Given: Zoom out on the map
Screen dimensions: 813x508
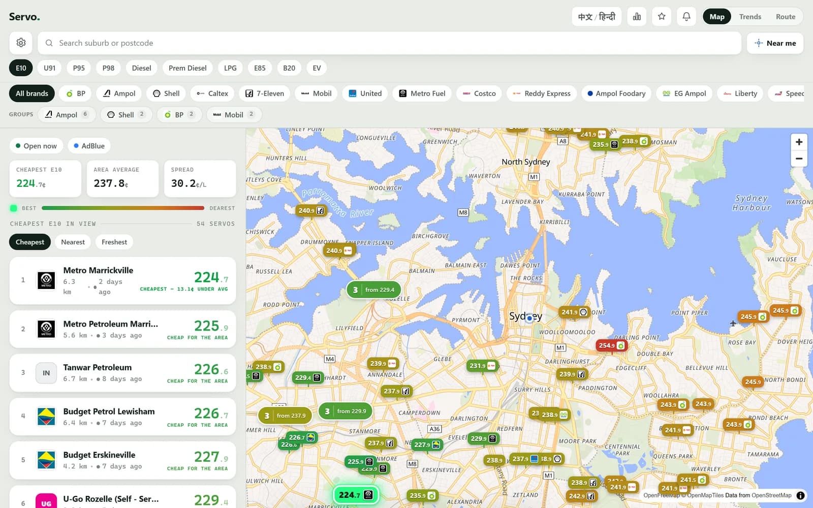Looking at the screenshot, I should pyautogui.click(x=799, y=158).
